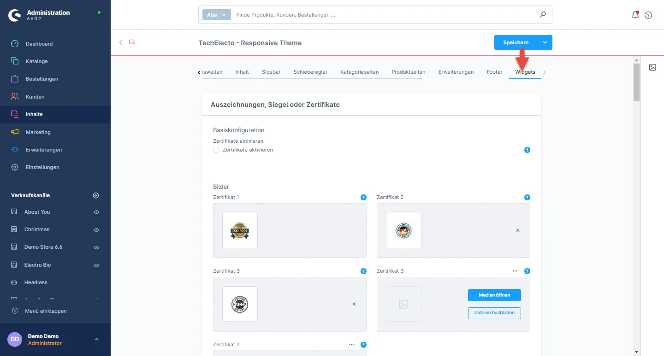The image size is (664, 356).
Task: Expand Demo Demo user menu
Action: [96, 339]
